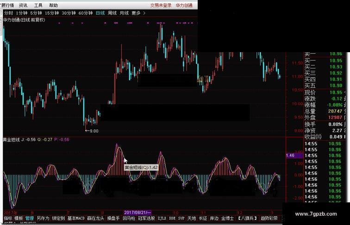Select the 天地 indicator tab
Image resolution: width=350 pixels, height=225 pixels.
tap(192, 219)
